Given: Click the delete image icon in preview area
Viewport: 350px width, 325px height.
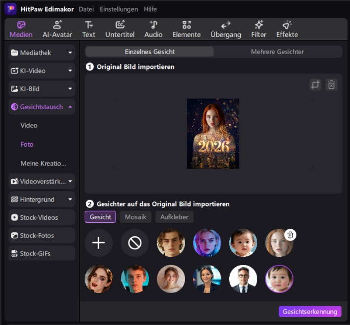Looking at the screenshot, I should click(331, 85).
